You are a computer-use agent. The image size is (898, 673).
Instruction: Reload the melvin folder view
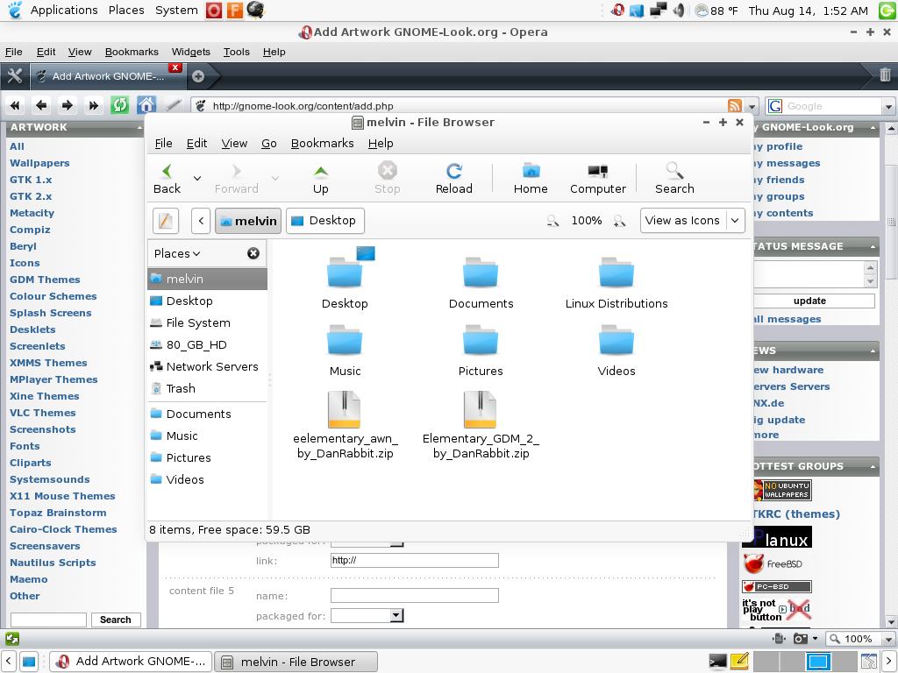[453, 179]
